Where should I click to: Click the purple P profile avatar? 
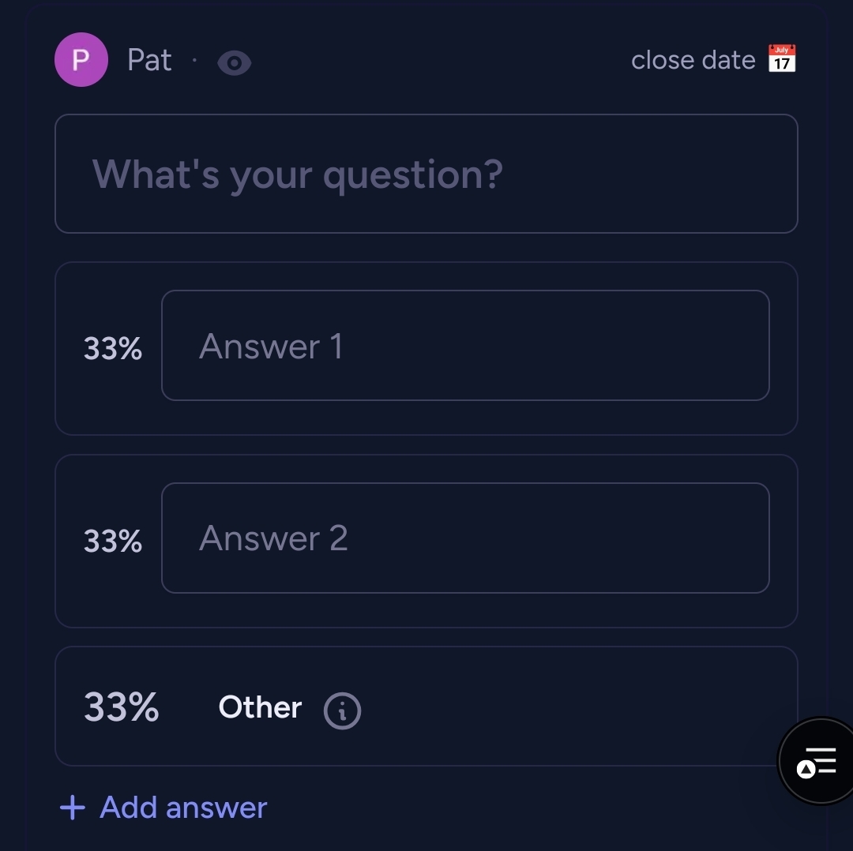pyautogui.click(x=81, y=60)
